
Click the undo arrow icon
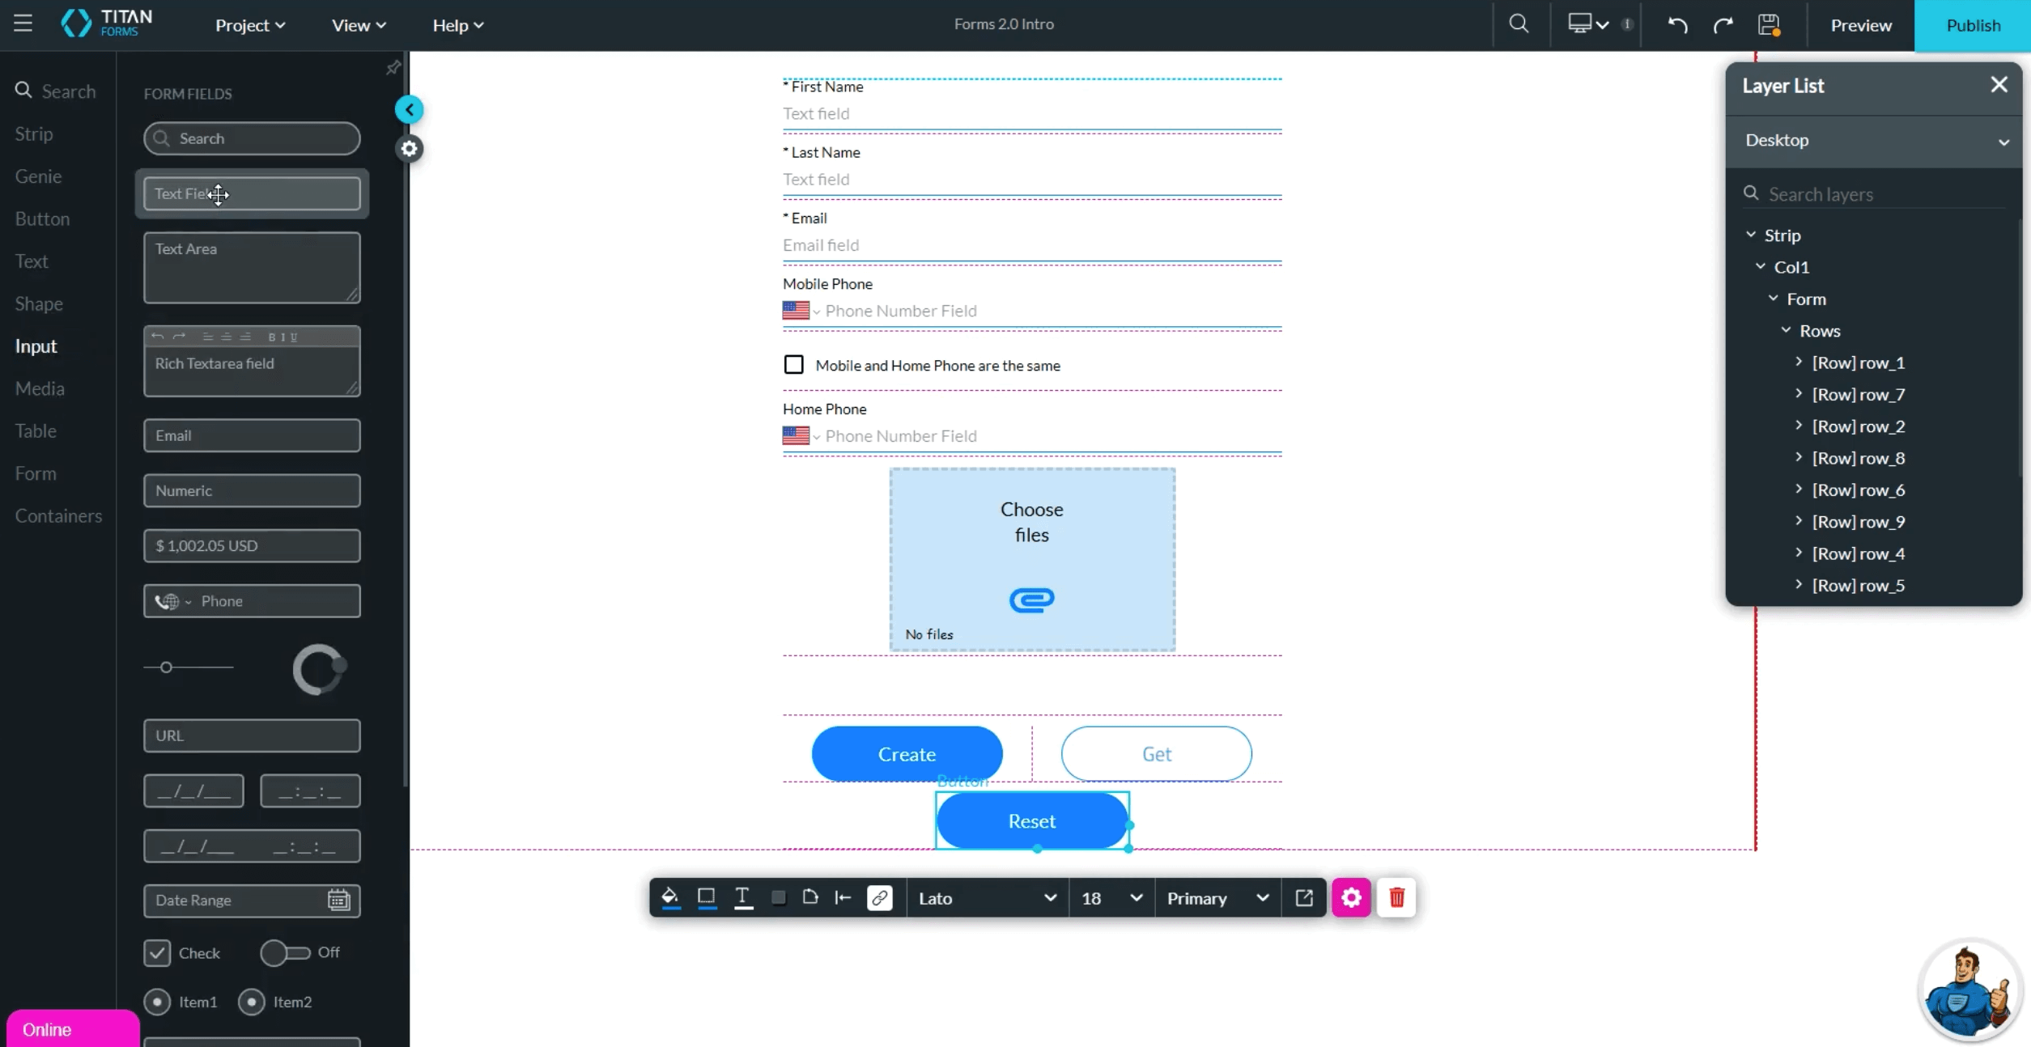click(1677, 25)
